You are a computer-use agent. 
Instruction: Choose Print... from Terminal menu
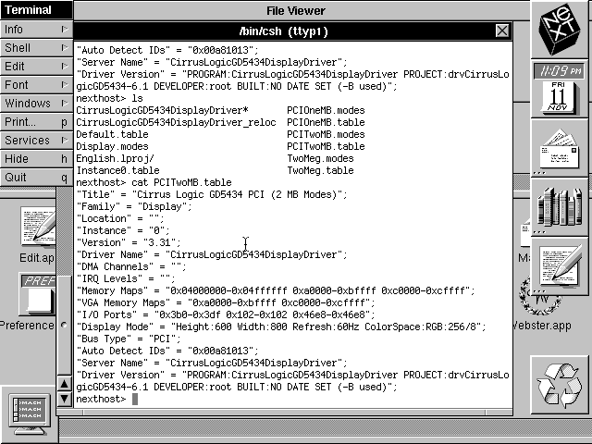point(36,122)
